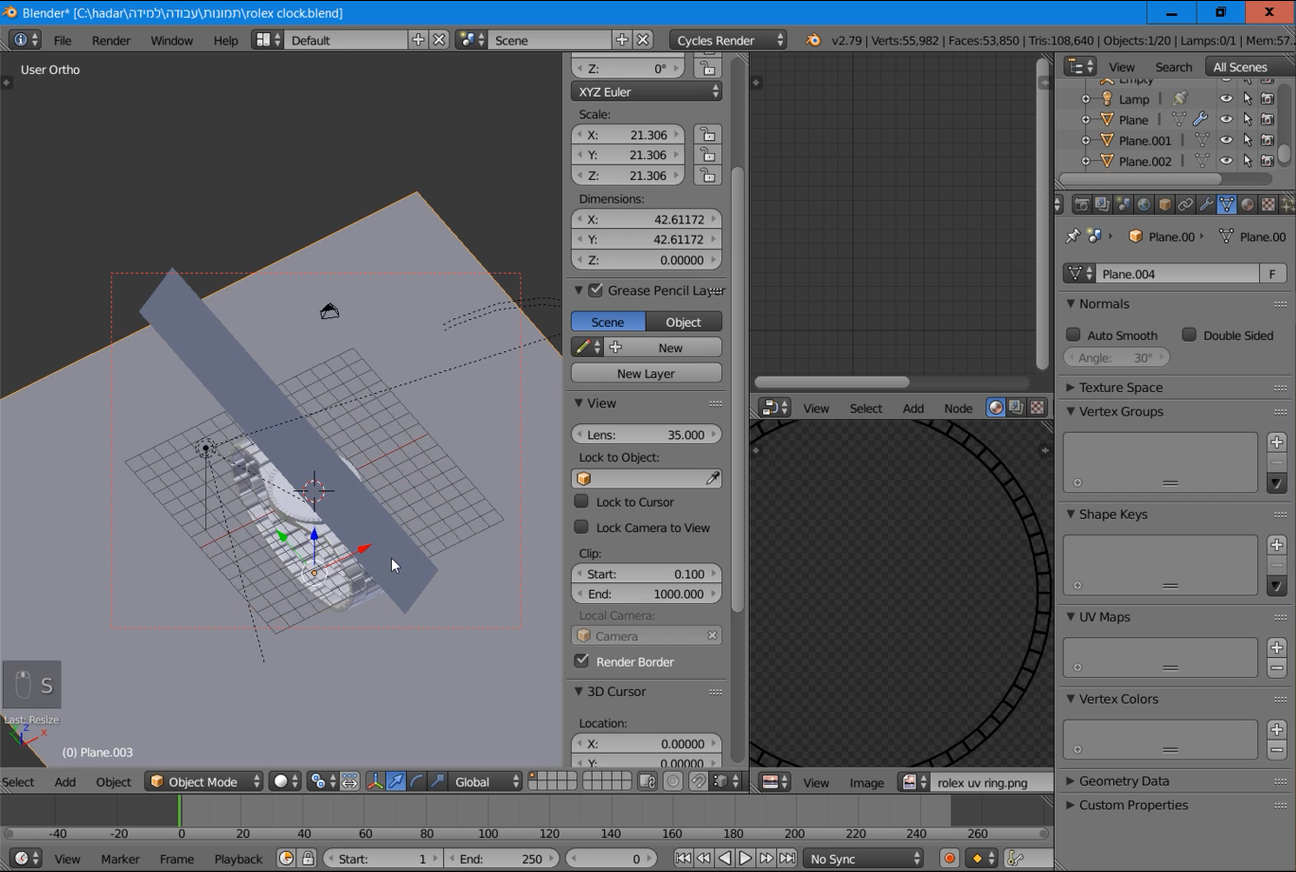Screen dimensions: 1296x872
Task: Switch Grease Pencil source to Object
Action: (x=684, y=322)
